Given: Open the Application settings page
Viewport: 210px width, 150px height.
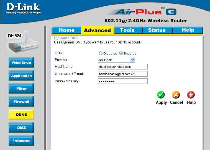Looking at the screenshot, I should 21,76.
